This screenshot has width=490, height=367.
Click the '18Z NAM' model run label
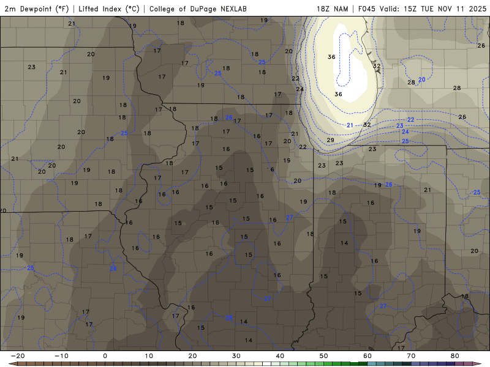[x=332, y=9]
